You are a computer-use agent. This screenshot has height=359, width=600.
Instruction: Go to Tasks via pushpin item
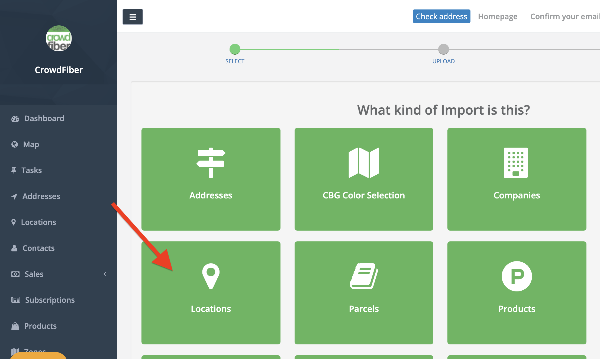31,170
